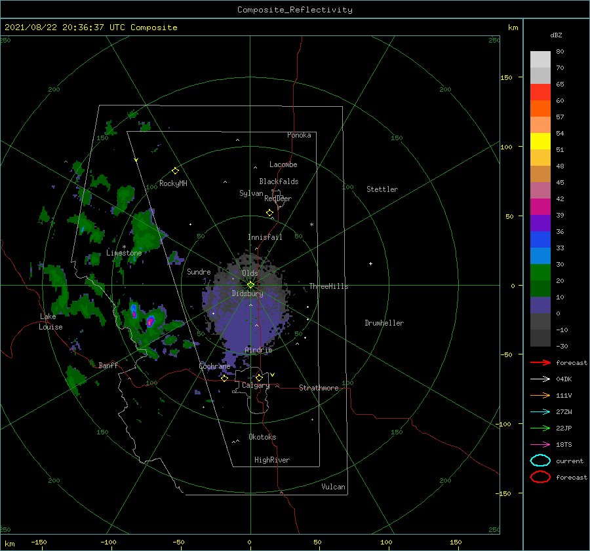Click the green 22JP arrow legend icon
The image size is (590, 551).
point(540,428)
